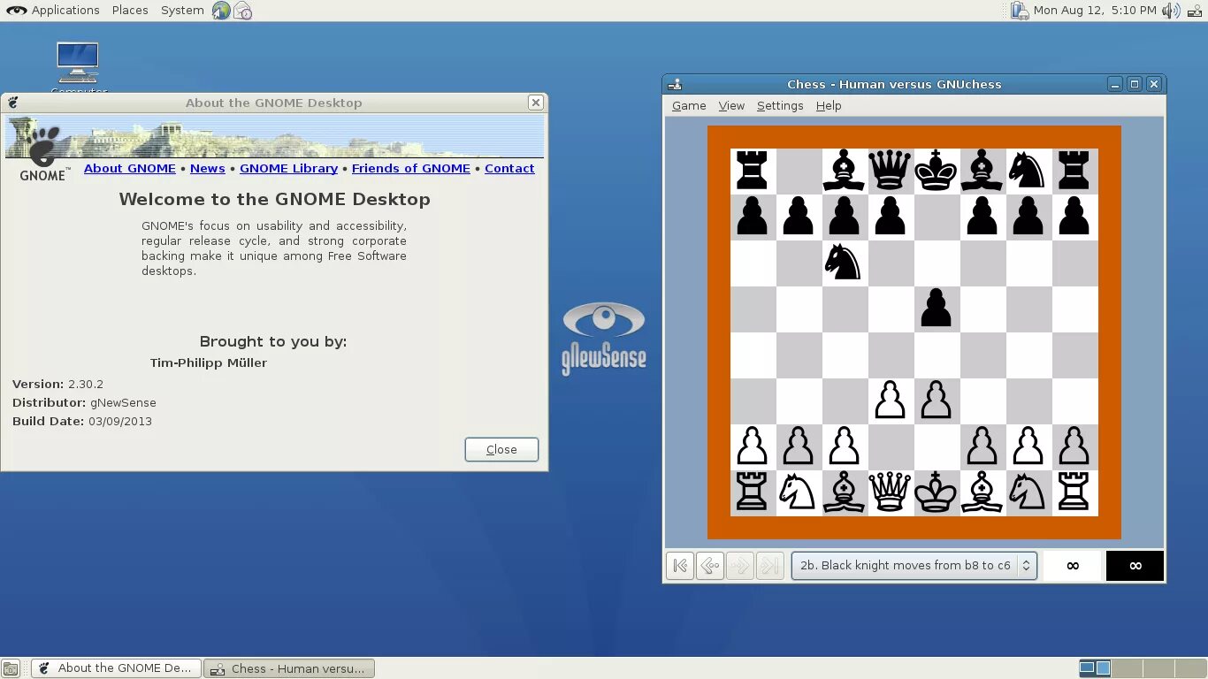Switch to the second workspace

pyautogui.click(x=1128, y=668)
